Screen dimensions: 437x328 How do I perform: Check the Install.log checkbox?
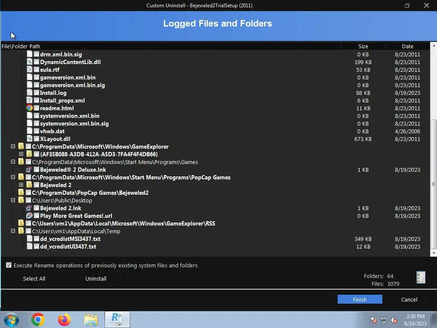click(37, 93)
